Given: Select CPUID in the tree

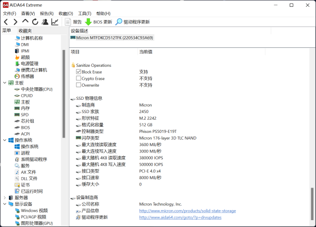Looking at the screenshot, I should tap(24, 96).
